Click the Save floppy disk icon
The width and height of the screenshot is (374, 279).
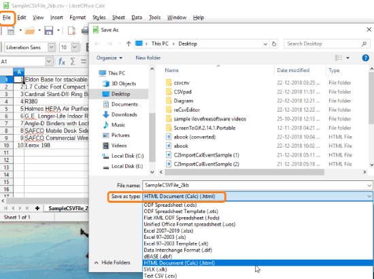49,31
